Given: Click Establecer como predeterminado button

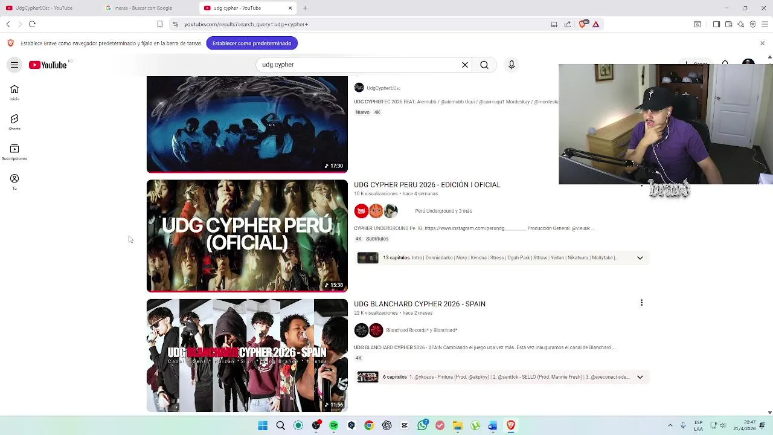Looking at the screenshot, I should tap(252, 43).
